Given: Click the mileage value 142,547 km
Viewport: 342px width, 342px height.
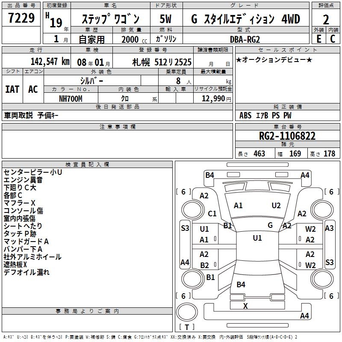Looking at the screenshot, I should click(50, 62).
